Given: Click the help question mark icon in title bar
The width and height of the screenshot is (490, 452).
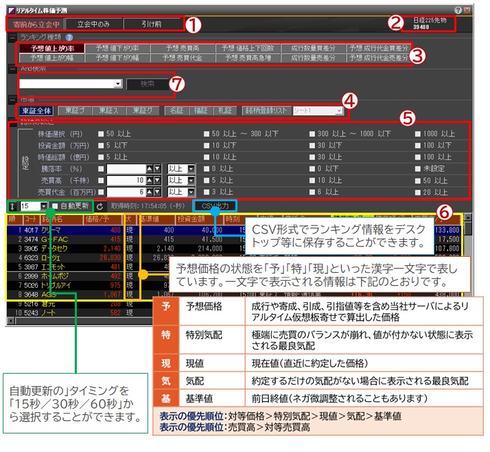Looking at the screenshot, I should coord(458,10).
